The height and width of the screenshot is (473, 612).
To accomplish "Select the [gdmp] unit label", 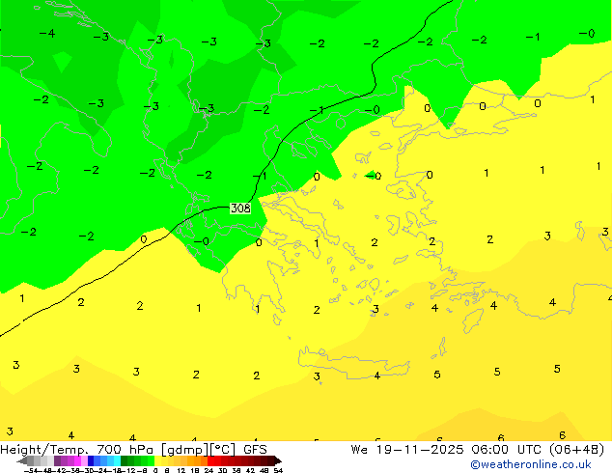I will [x=184, y=450].
